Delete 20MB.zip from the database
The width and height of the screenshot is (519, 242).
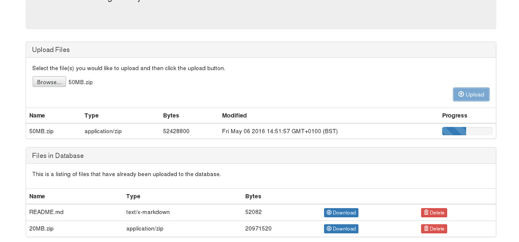click(434, 229)
